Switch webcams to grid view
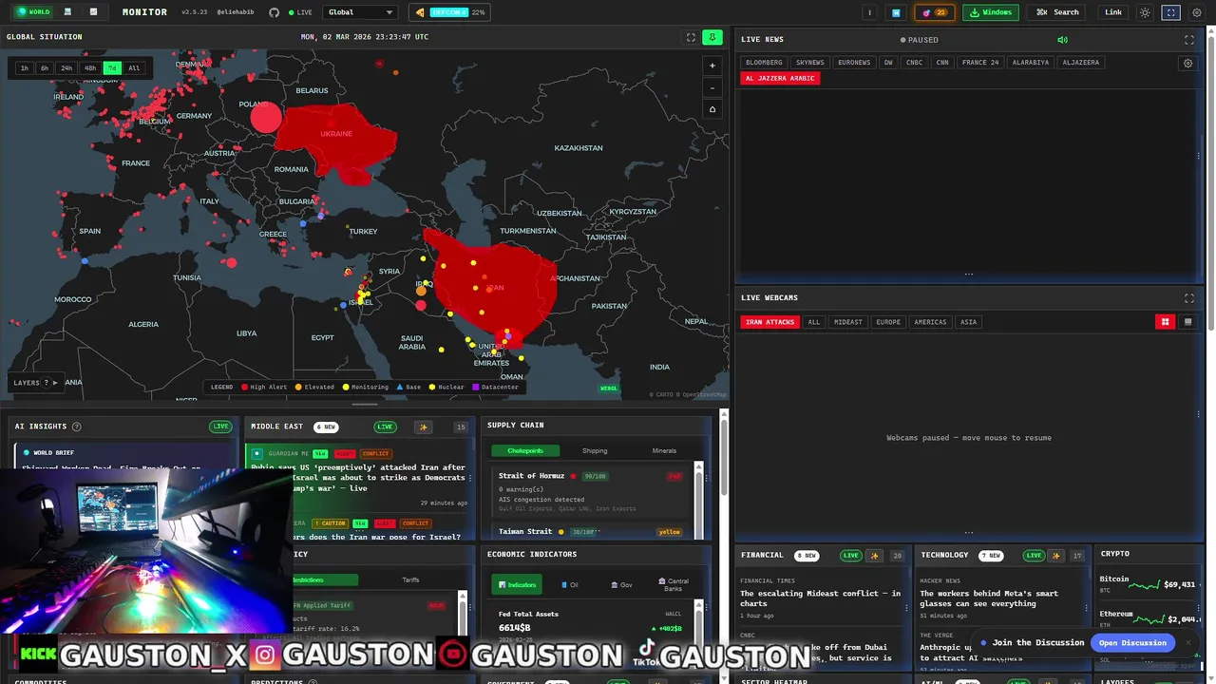The image size is (1216, 684). [1165, 322]
